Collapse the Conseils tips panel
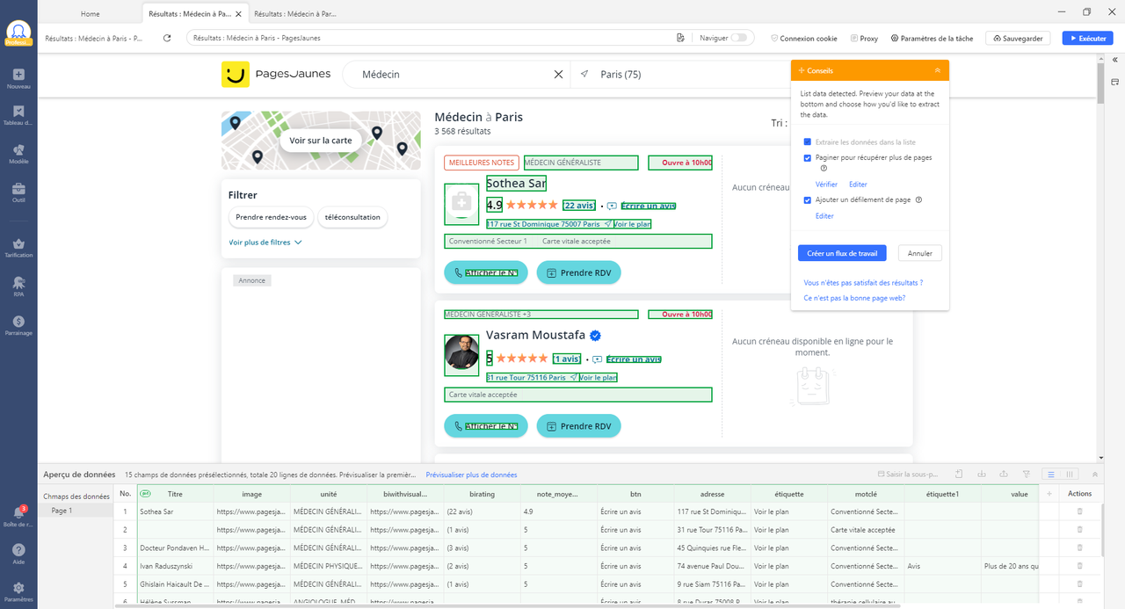Viewport: 1125px width, 609px height. [938, 70]
